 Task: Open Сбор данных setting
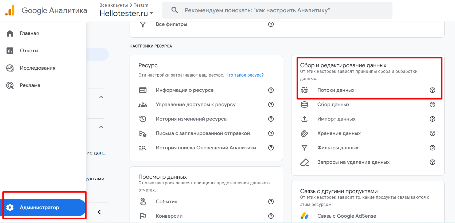(333, 105)
